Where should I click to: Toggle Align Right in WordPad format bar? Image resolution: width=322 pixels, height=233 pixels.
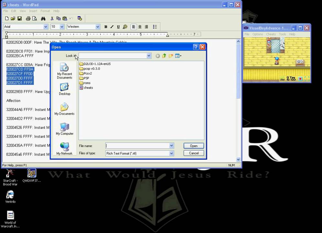point(146,27)
